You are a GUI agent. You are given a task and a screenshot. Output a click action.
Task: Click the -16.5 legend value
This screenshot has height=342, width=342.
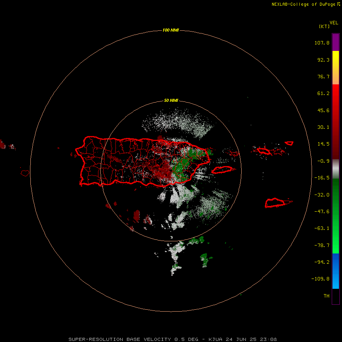coord(322,178)
